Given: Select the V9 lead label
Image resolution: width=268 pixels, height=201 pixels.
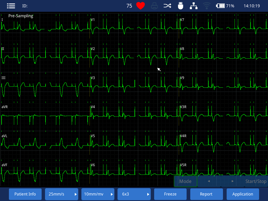Looking at the screenshot, I should (182, 78).
